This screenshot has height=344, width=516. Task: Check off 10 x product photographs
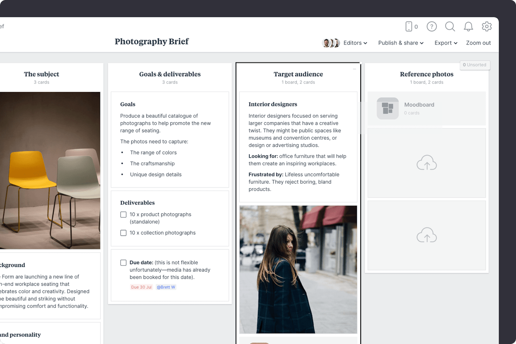(123, 214)
